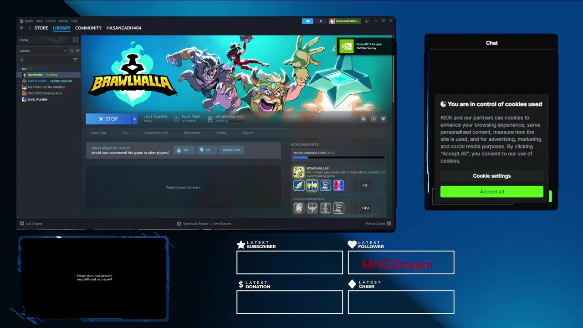The height and width of the screenshot is (328, 583).
Task: Select Marvel Rivals in library list
Action: point(50,81)
